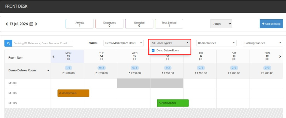Image resolution: width=286 pixels, height=118 pixels.
Task: Open the green A. Anonymous booking
Action: 173,103
